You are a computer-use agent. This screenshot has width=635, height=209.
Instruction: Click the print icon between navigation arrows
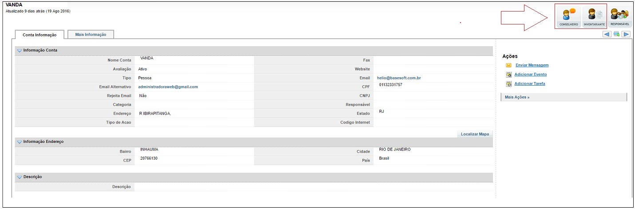(616, 34)
